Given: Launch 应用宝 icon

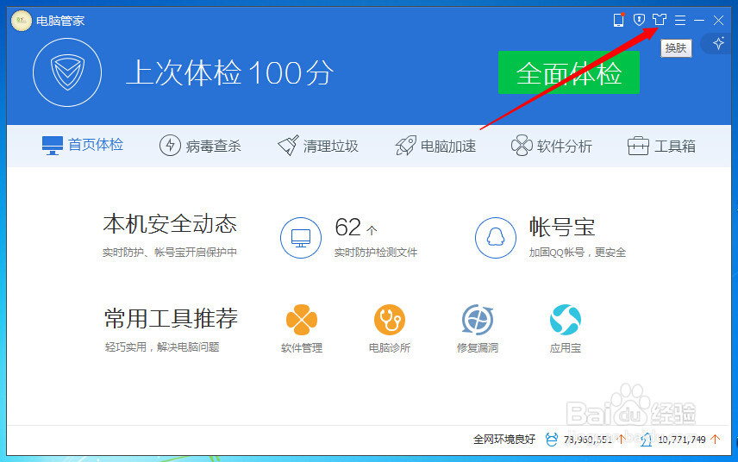Looking at the screenshot, I should pyautogui.click(x=566, y=320).
